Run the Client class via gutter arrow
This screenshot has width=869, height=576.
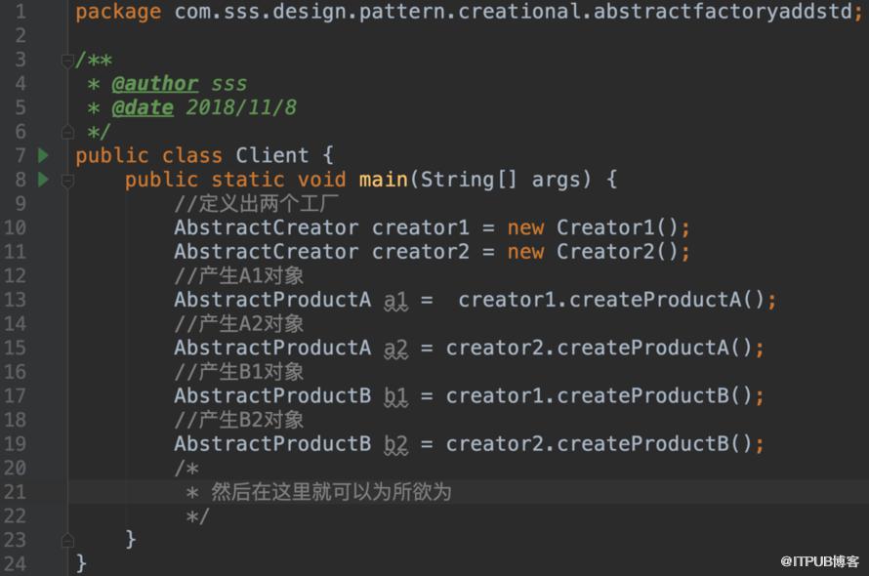pyautogui.click(x=43, y=156)
